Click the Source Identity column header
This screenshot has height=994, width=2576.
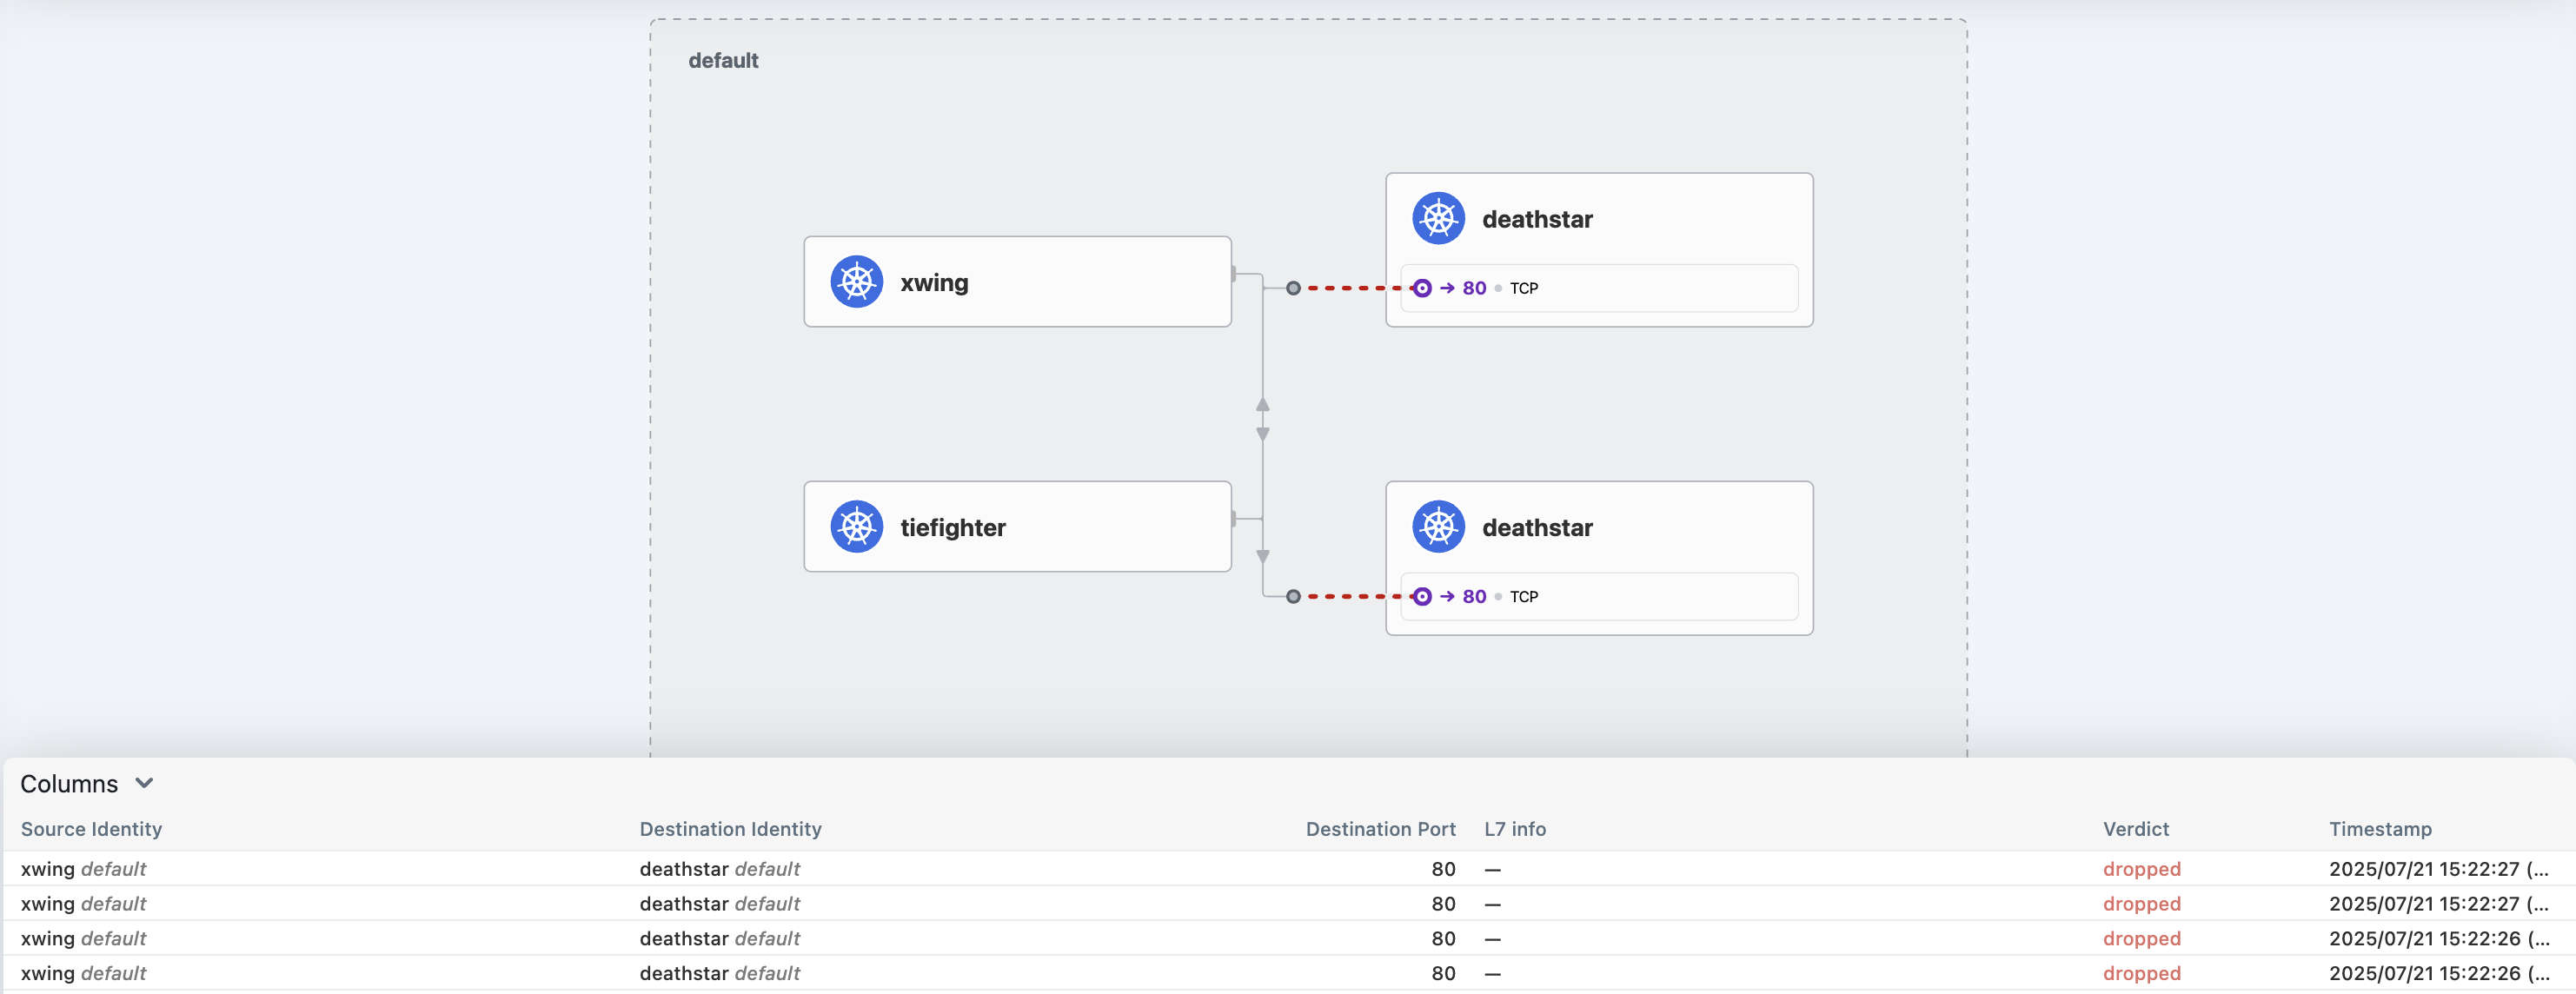[91, 829]
